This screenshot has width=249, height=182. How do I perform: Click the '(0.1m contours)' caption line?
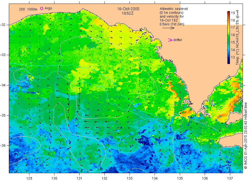pos(172,13)
